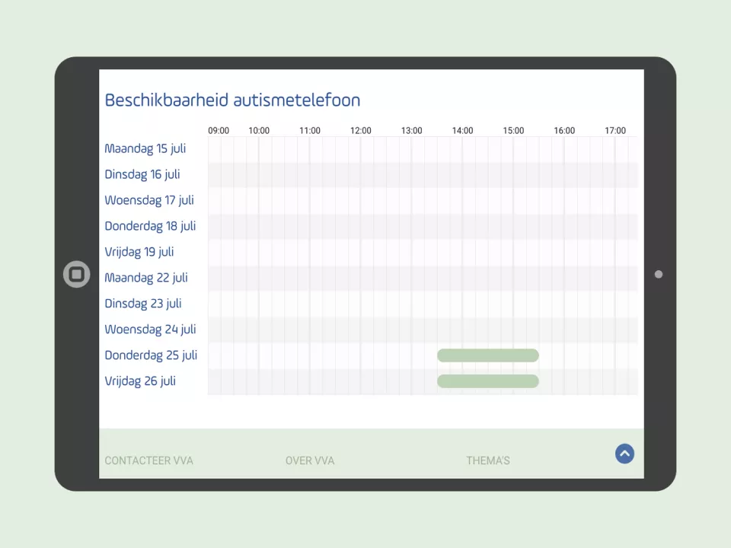Click the 09:00 time column header
The image size is (731, 548).
pos(219,131)
